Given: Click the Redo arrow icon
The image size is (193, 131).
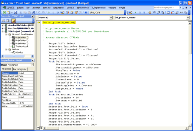Looking at the screenshot, I should (44, 12).
